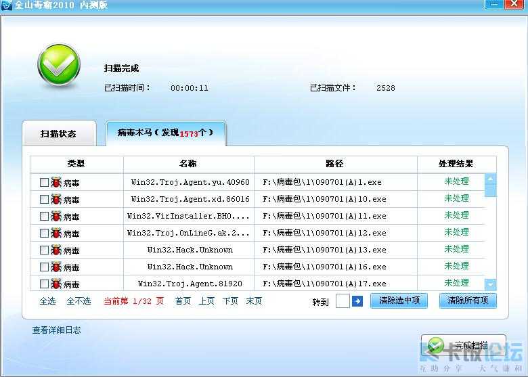Tick checkbox for 090701(A)10.exe row

[44, 199]
